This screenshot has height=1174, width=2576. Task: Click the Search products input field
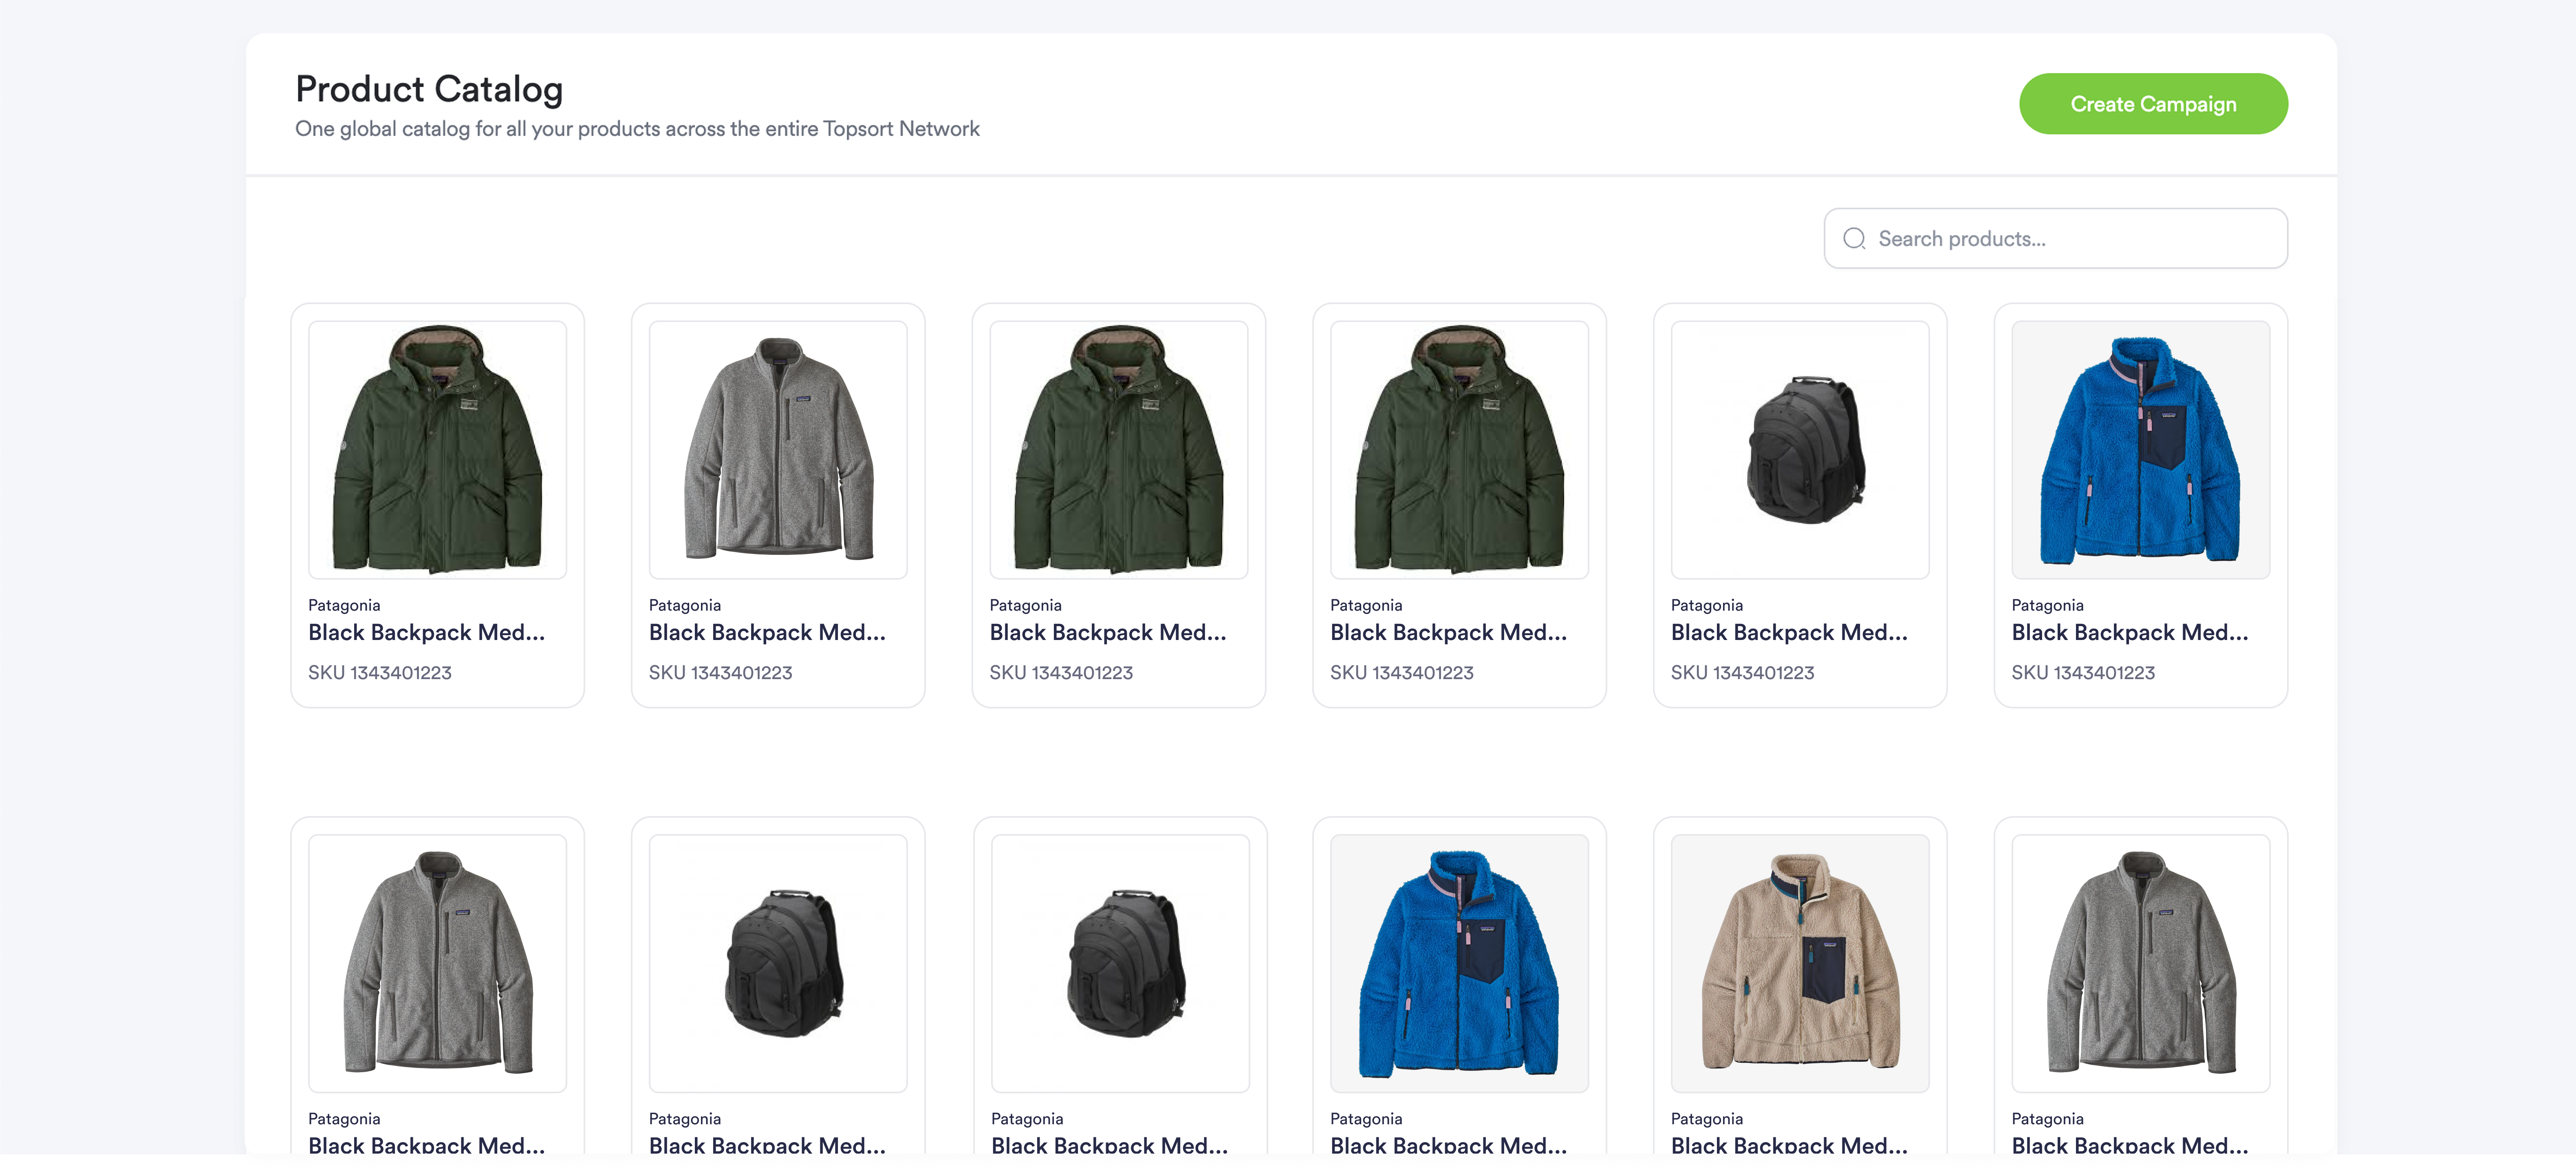[x=2055, y=238]
